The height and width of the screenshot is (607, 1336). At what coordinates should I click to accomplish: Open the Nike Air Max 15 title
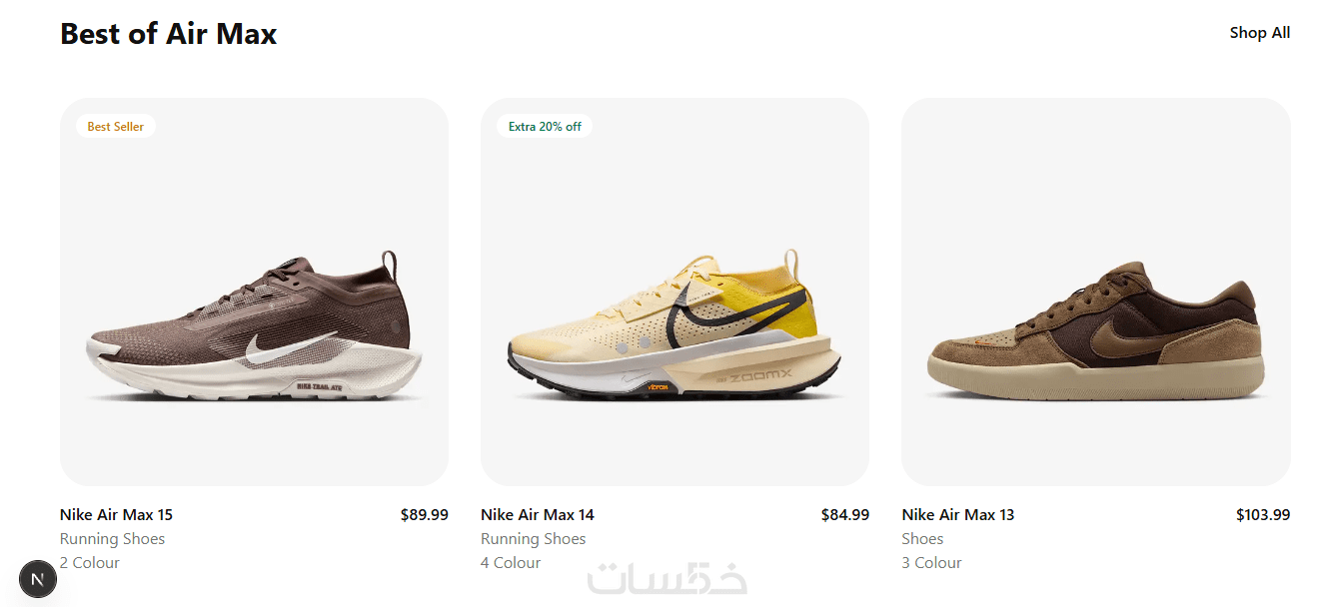[x=116, y=515]
